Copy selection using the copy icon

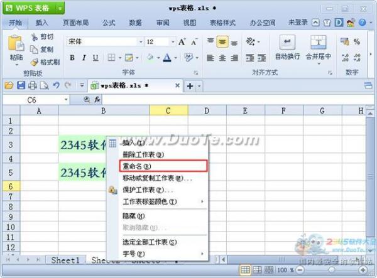[34, 50]
